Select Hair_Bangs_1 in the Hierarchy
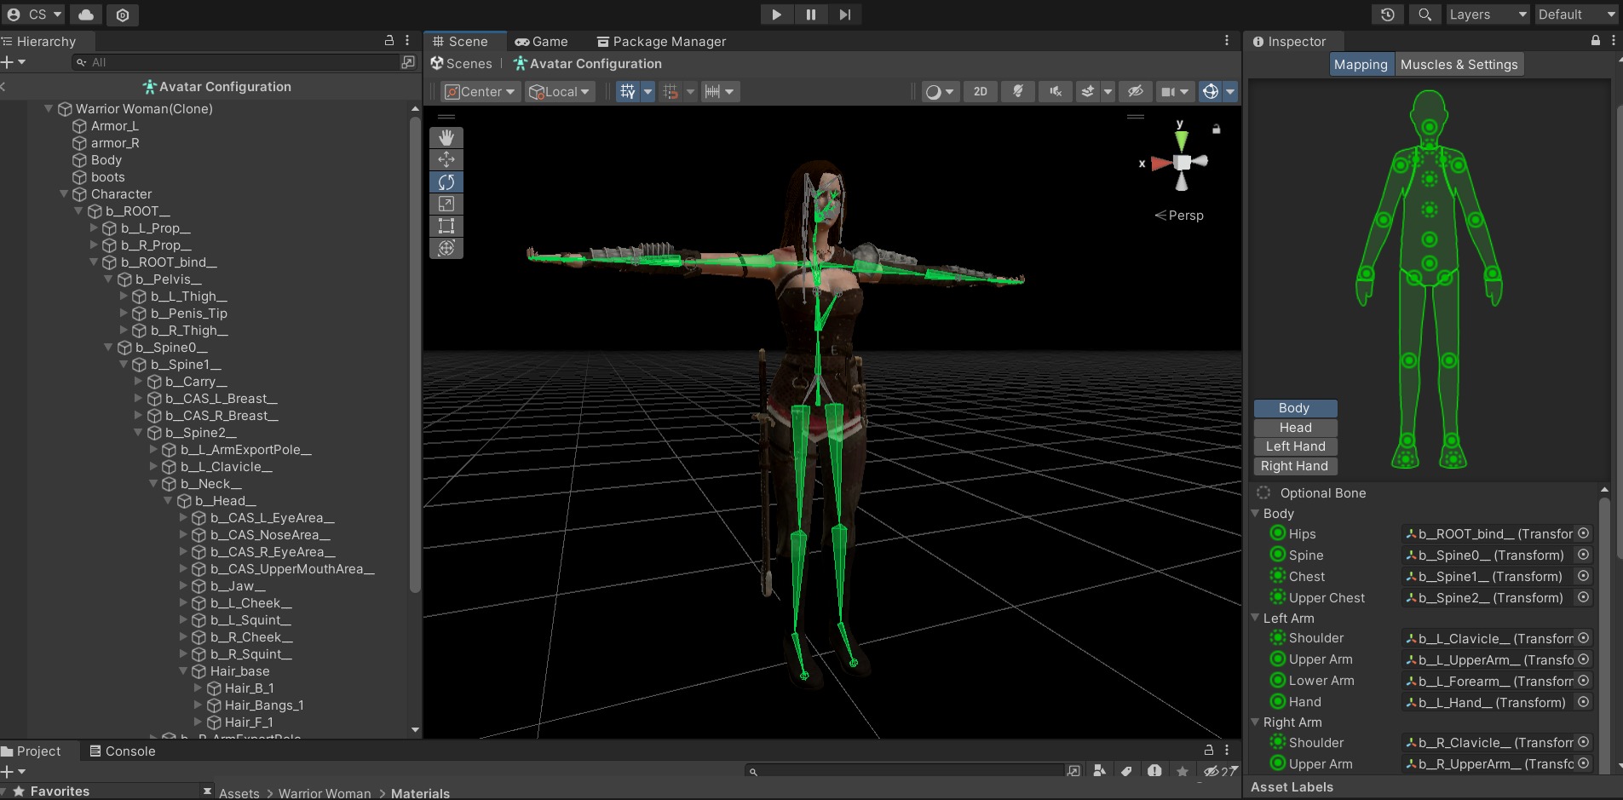1623x800 pixels. point(264,705)
